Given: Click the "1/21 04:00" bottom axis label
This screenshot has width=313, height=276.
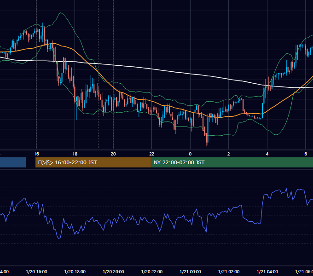Looking at the screenshot, I should pyautogui.click(x=267, y=272).
